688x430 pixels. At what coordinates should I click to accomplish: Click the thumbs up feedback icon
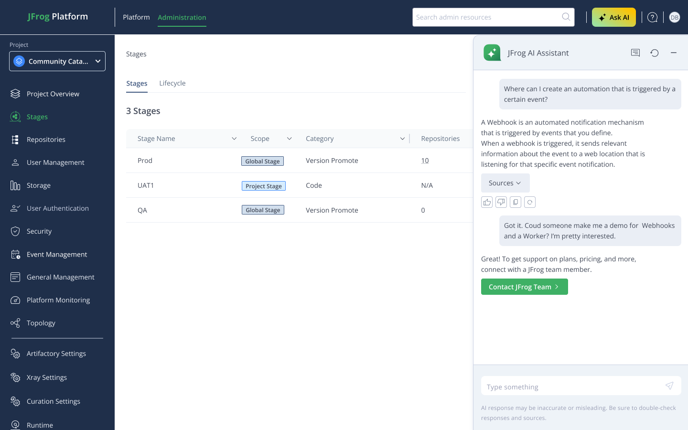click(487, 202)
